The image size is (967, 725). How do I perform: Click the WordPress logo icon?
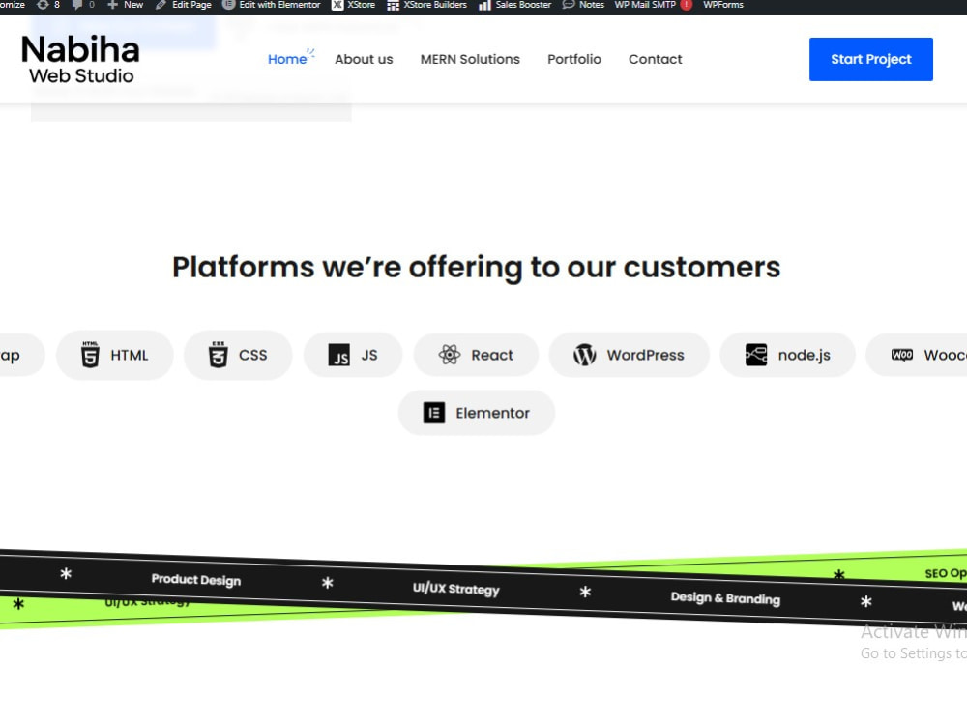point(585,355)
